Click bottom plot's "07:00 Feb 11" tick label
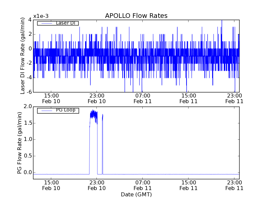The height and width of the screenshot is (199, 266). coord(143,185)
